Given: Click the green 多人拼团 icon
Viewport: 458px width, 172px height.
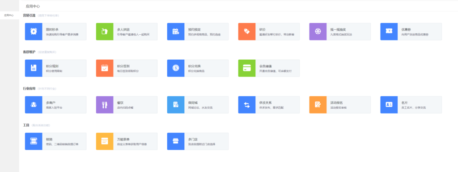Looking at the screenshot, I should click(105, 32).
